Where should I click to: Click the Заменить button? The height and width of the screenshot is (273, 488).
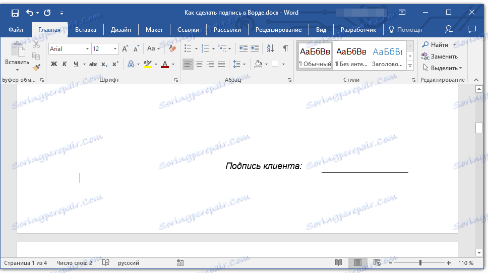[440, 57]
